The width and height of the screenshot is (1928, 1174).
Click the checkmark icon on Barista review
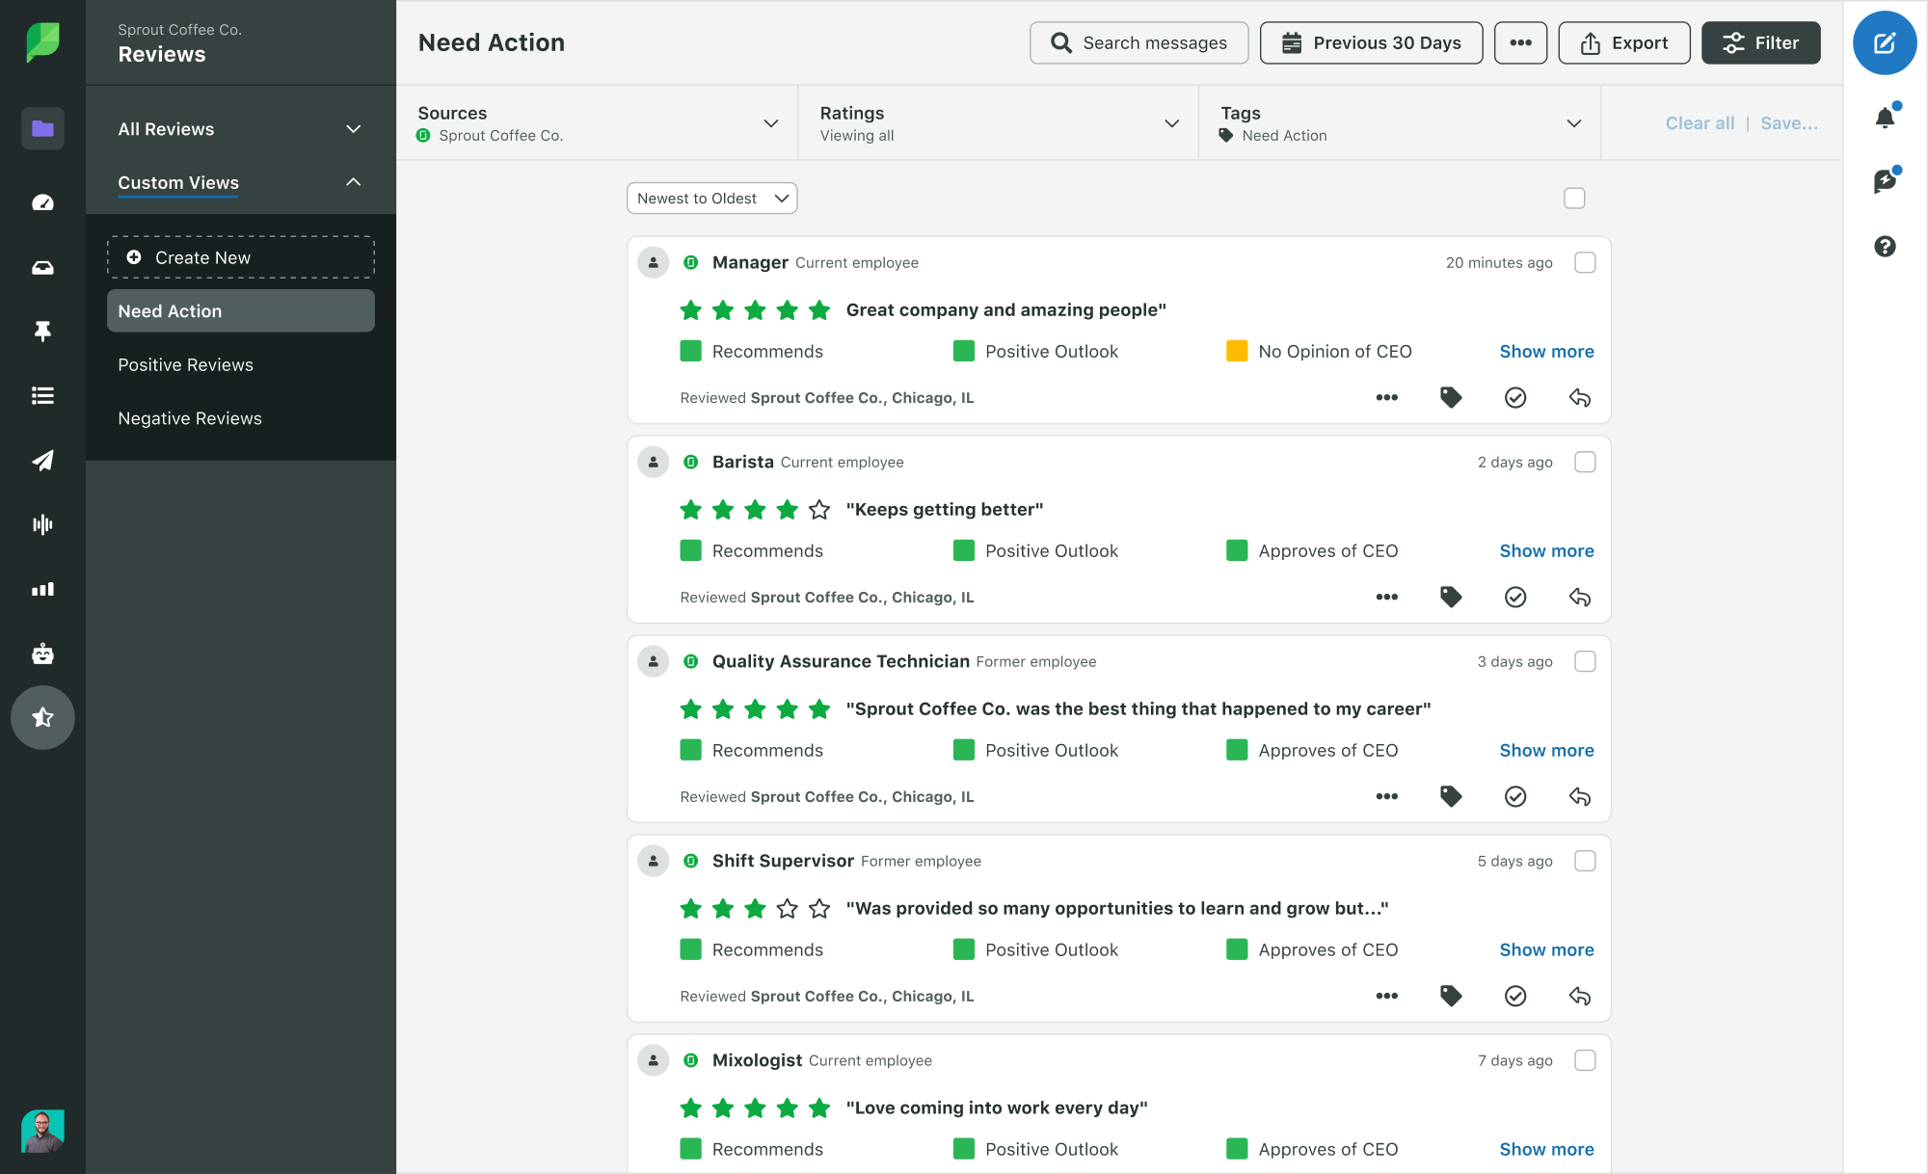tap(1514, 598)
